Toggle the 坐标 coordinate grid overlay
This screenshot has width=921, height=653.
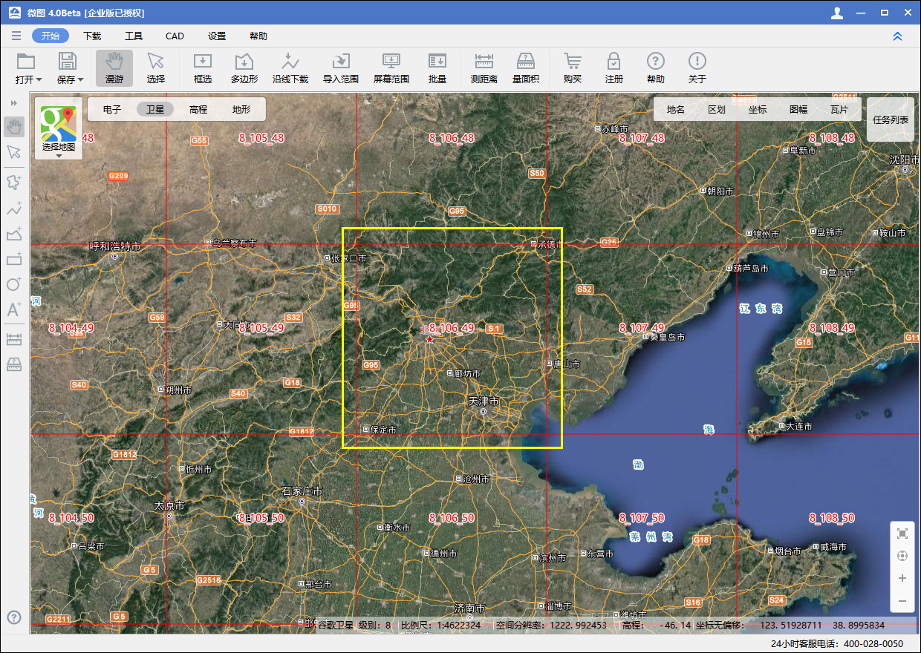(x=758, y=108)
